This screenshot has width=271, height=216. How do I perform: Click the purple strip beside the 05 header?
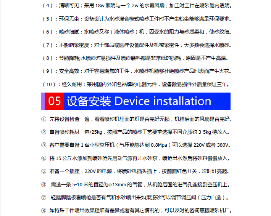(43, 101)
